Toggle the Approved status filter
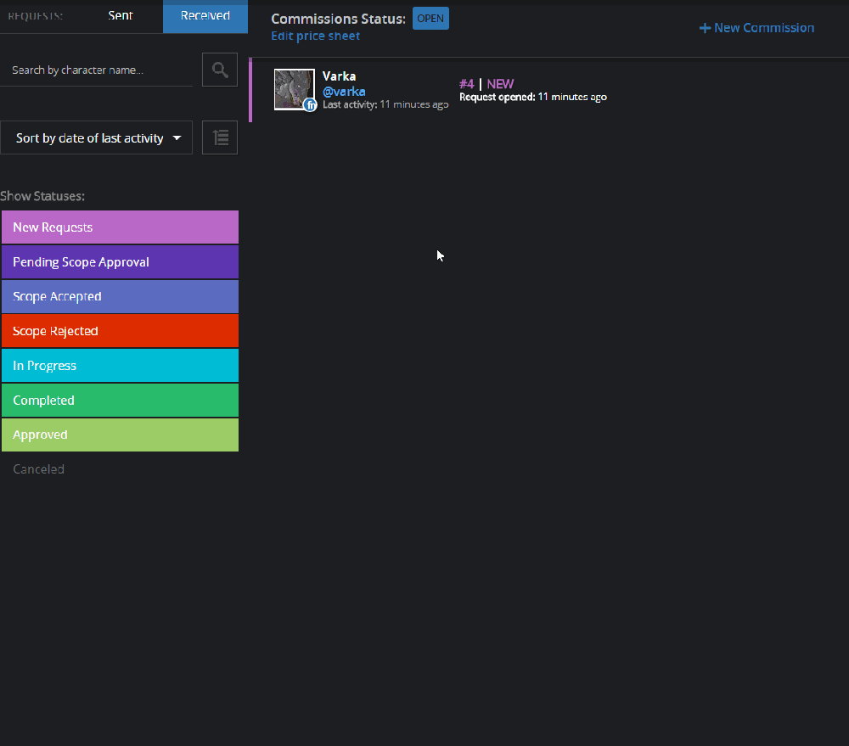 [x=120, y=435]
